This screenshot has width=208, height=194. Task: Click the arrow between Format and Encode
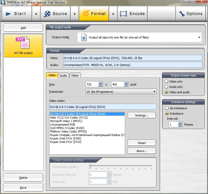coord(113,14)
